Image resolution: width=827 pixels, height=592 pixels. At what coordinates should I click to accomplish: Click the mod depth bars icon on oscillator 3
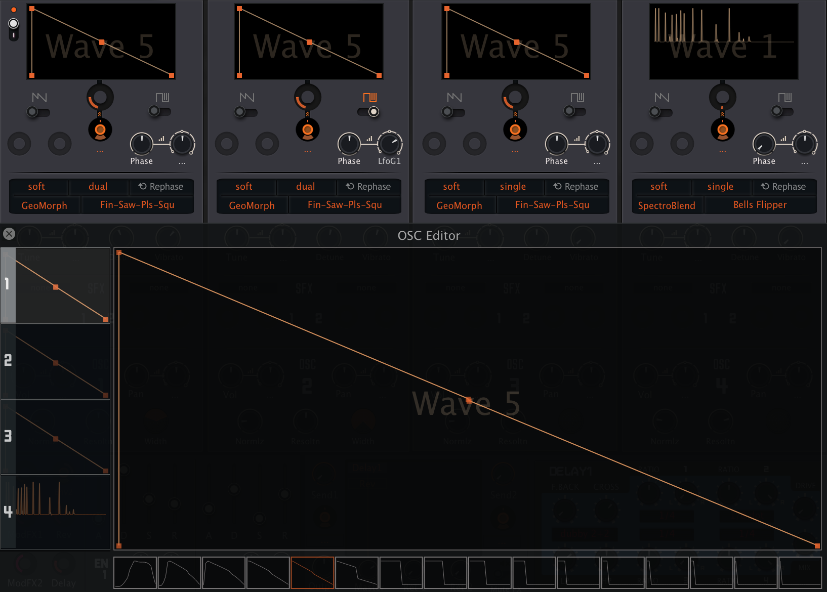click(577, 139)
